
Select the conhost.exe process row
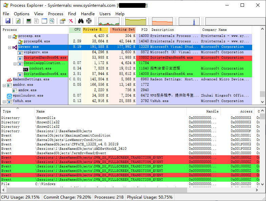[x=126, y=68]
